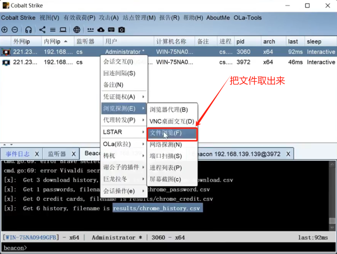This screenshot has width=337, height=254.
Task: Open the 帮助(H) menu
Action: click(x=193, y=18)
